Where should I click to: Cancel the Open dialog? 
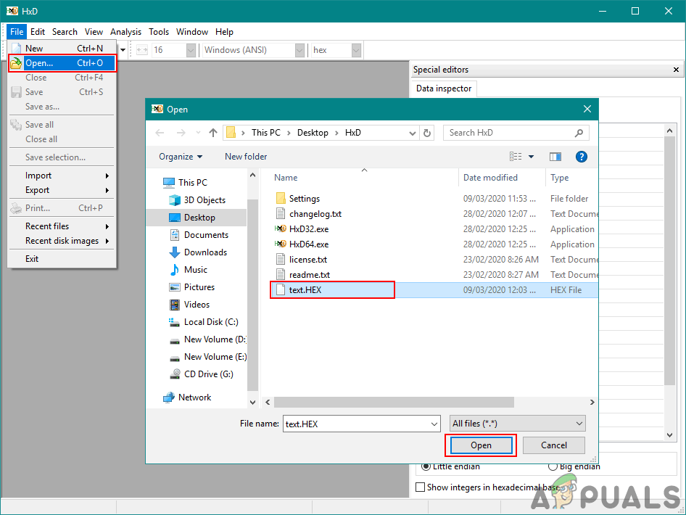pyautogui.click(x=554, y=445)
